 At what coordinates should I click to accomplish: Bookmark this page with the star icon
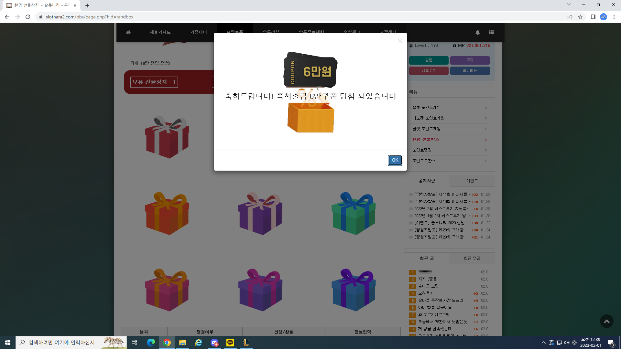580,17
